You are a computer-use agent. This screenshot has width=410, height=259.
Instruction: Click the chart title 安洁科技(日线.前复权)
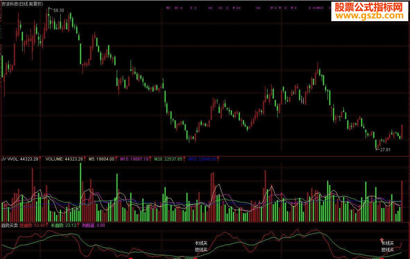pyautogui.click(x=22, y=4)
